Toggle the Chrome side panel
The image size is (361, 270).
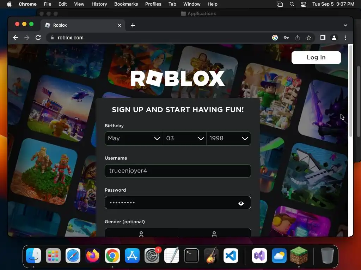323,38
